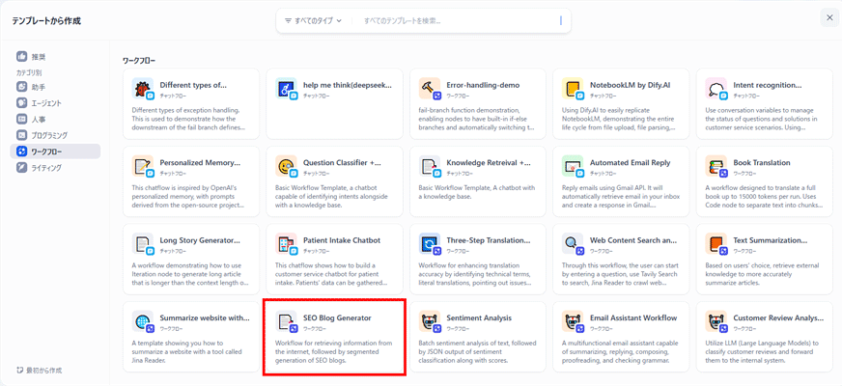Click the Question Classifier emoji icon
Image resolution: width=842 pixels, height=386 pixels.
pyautogui.click(x=287, y=166)
